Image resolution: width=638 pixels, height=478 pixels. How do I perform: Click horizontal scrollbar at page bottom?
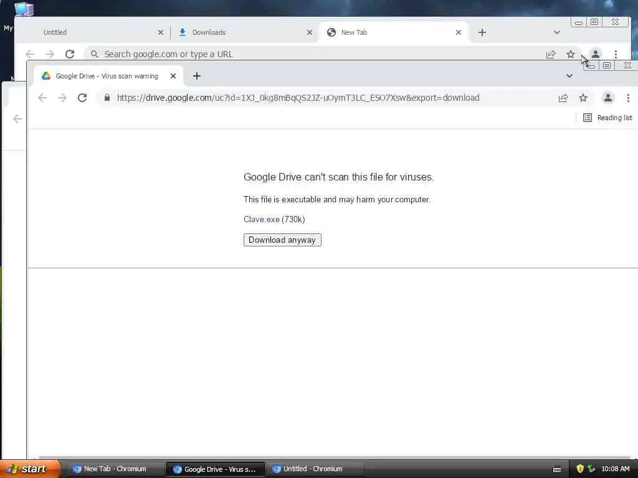[x=334, y=457]
